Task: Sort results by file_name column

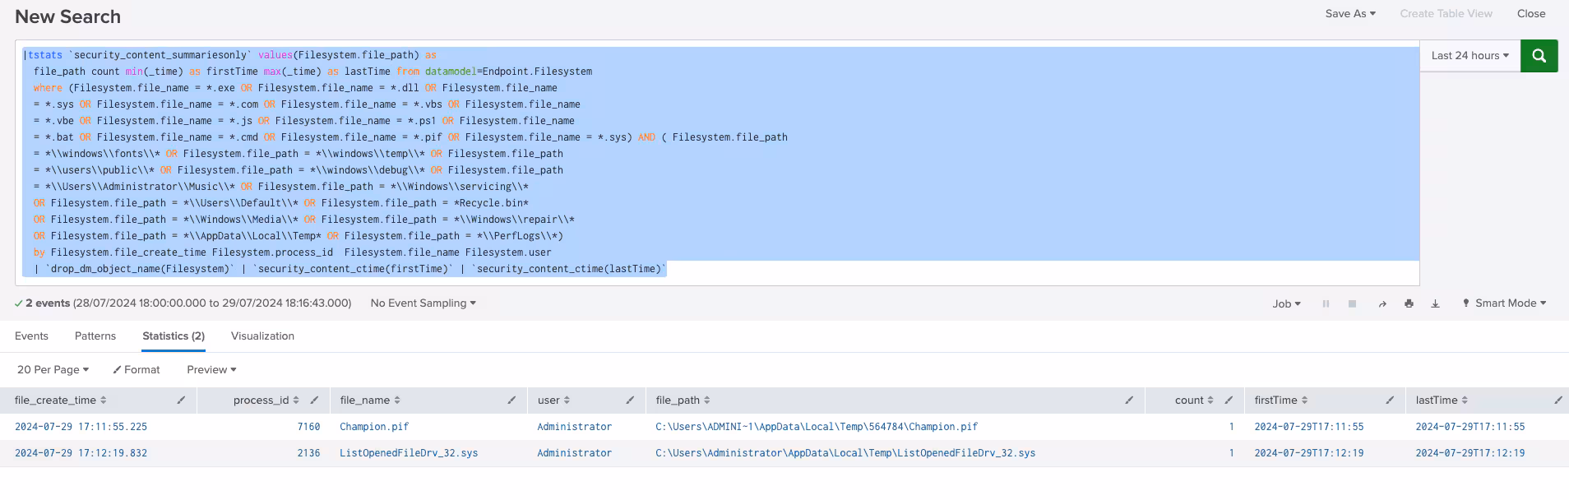Action: click(x=369, y=400)
